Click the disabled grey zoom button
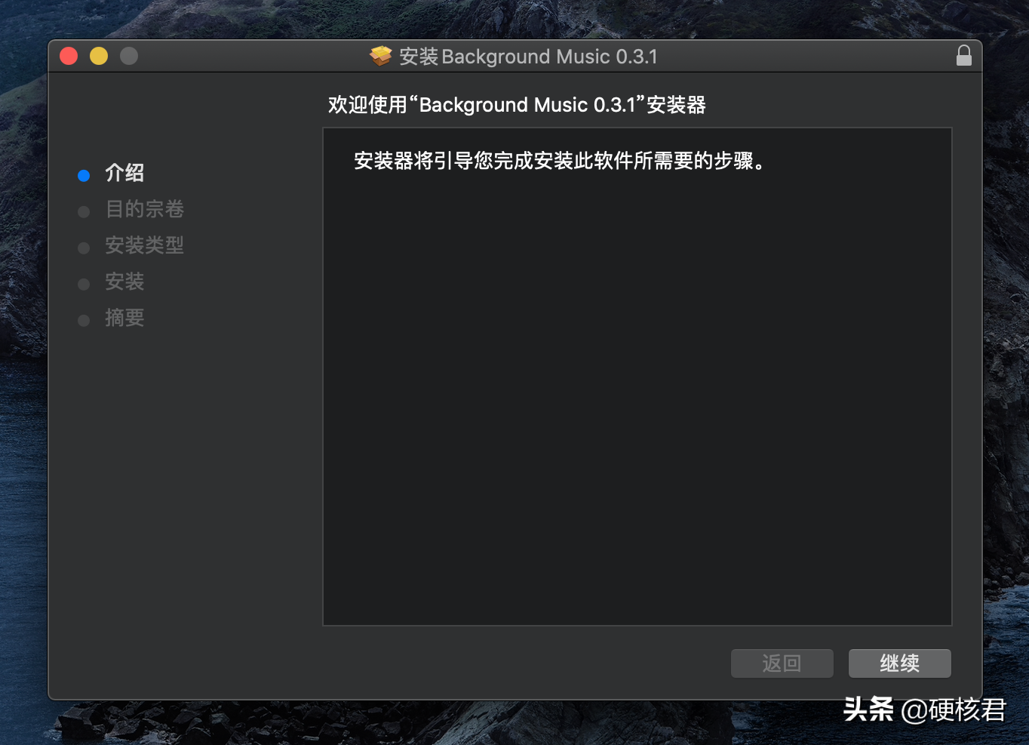 click(129, 56)
